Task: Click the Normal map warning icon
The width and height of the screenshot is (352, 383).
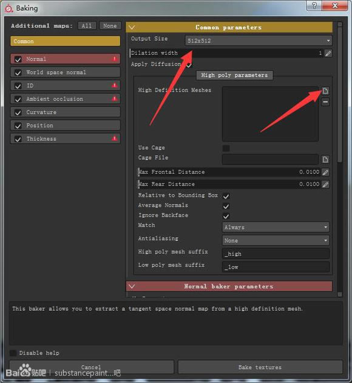Action: [114, 59]
